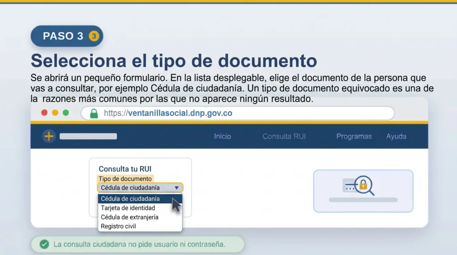
Task: Click the orange minimize dot
Action: tap(55, 113)
